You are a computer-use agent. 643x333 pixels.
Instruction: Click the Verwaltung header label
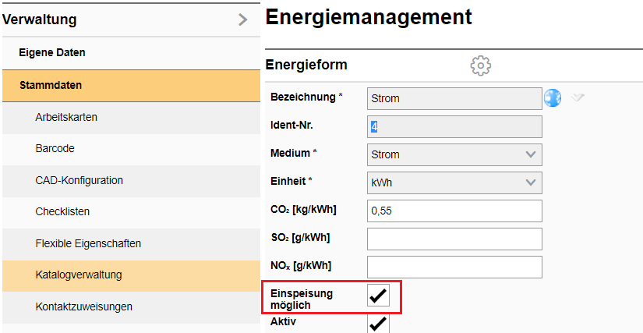40,19
